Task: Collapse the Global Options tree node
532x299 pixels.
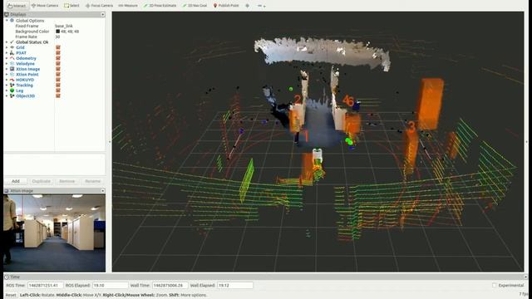Action: click(x=7, y=20)
